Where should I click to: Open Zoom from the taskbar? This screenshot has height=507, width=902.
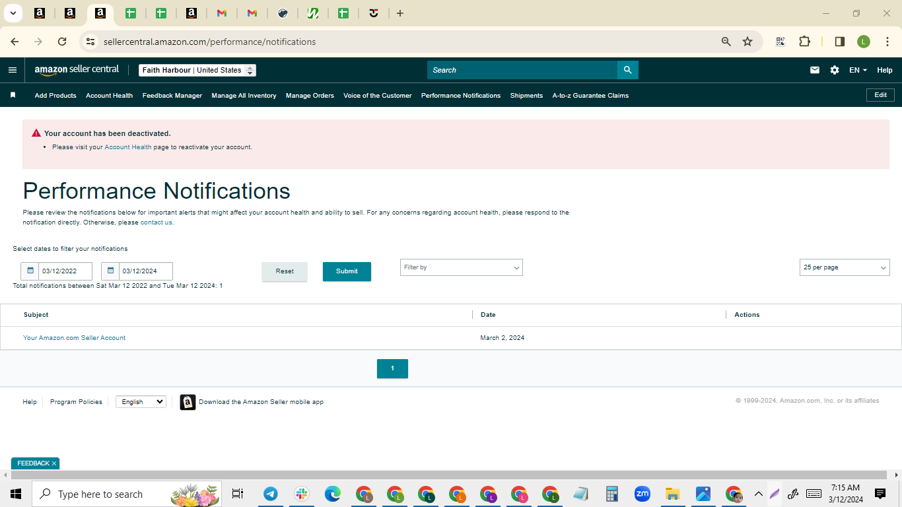642,494
